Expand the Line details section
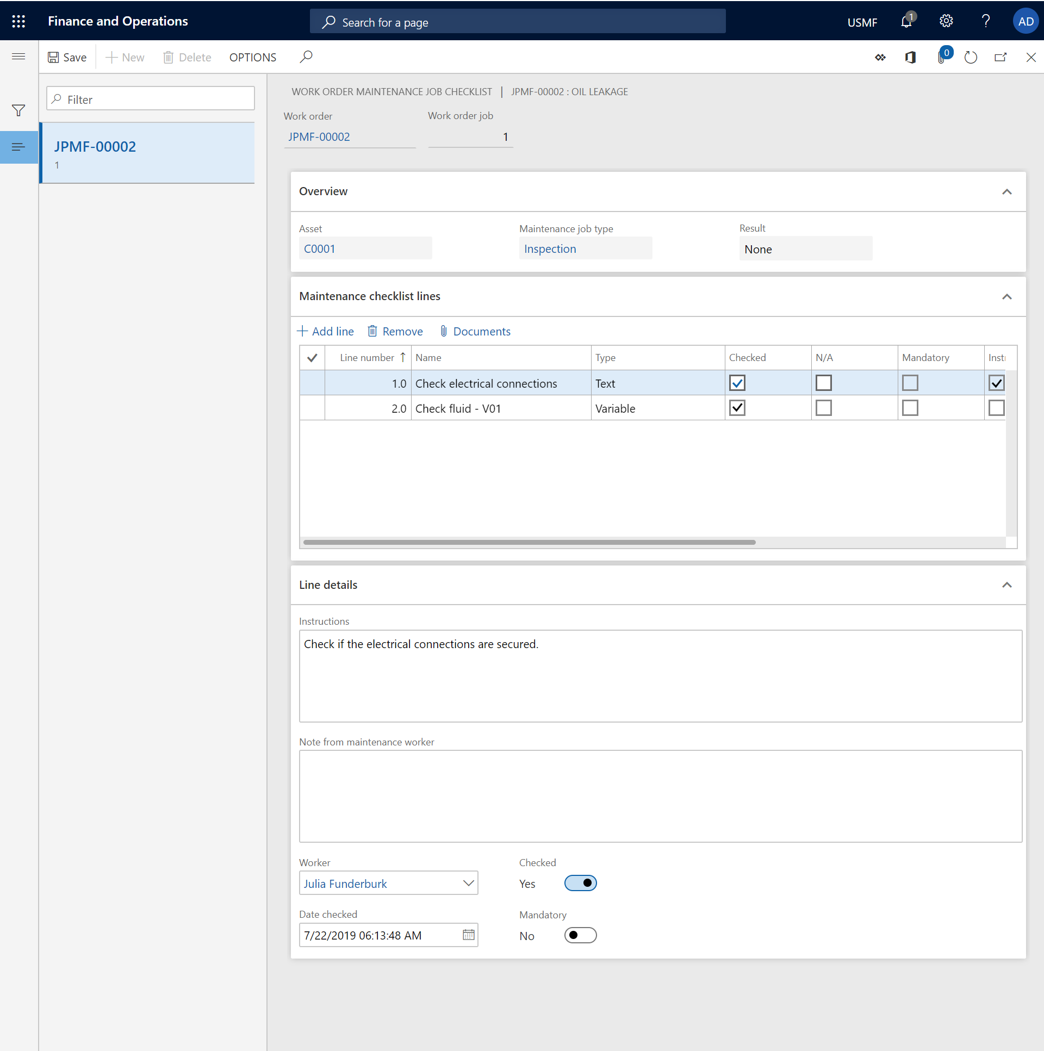Image resolution: width=1044 pixels, height=1051 pixels. (1008, 584)
